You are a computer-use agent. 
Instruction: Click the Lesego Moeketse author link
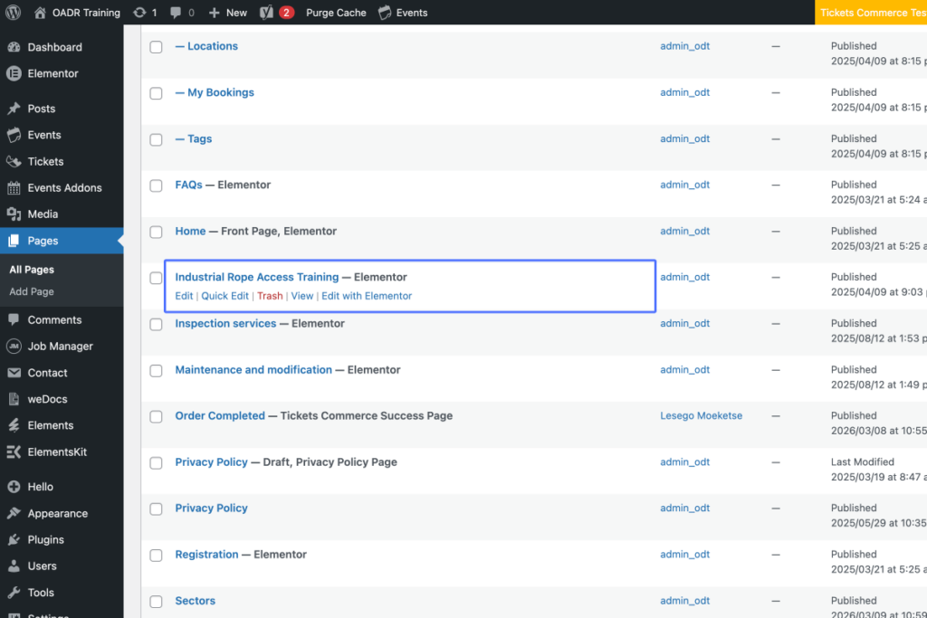pyautogui.click(x=702, y=416)
